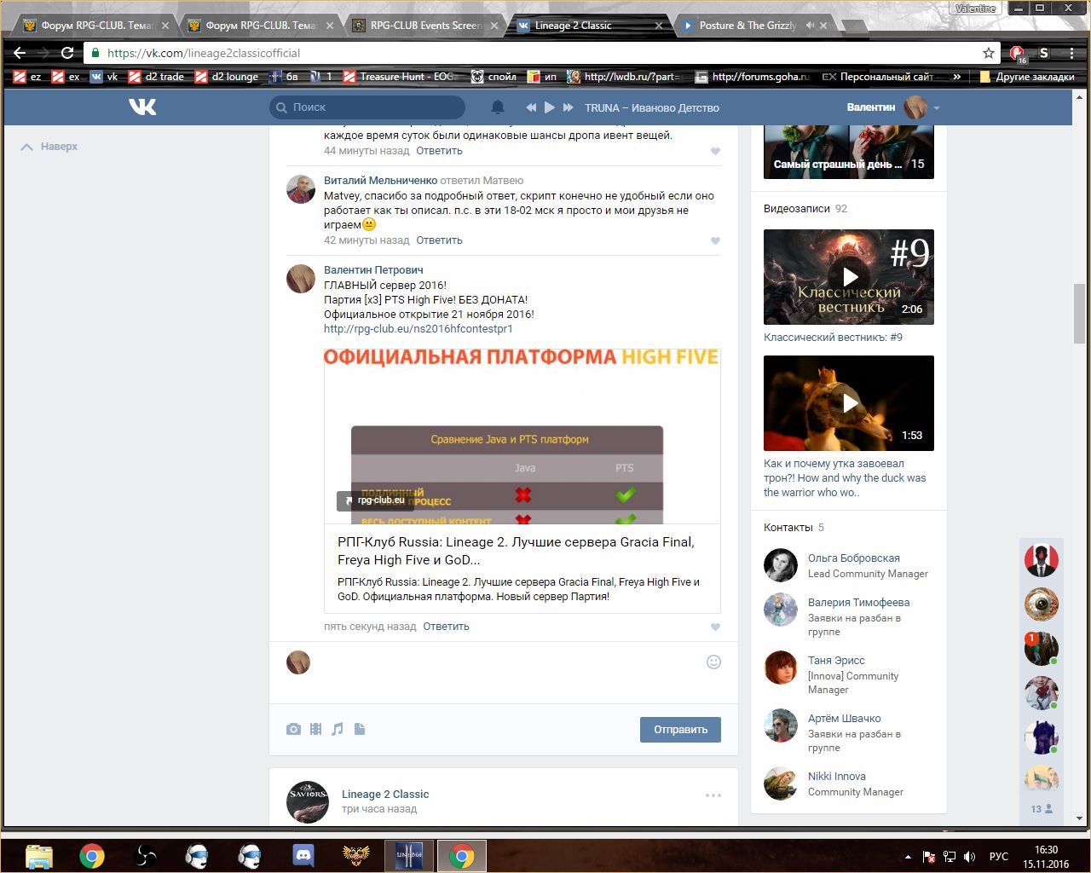Image resolution: width=1091 pixels, height=873 pixels.
Task: Attach a photo via camera icon
Action: coord(293,729)
